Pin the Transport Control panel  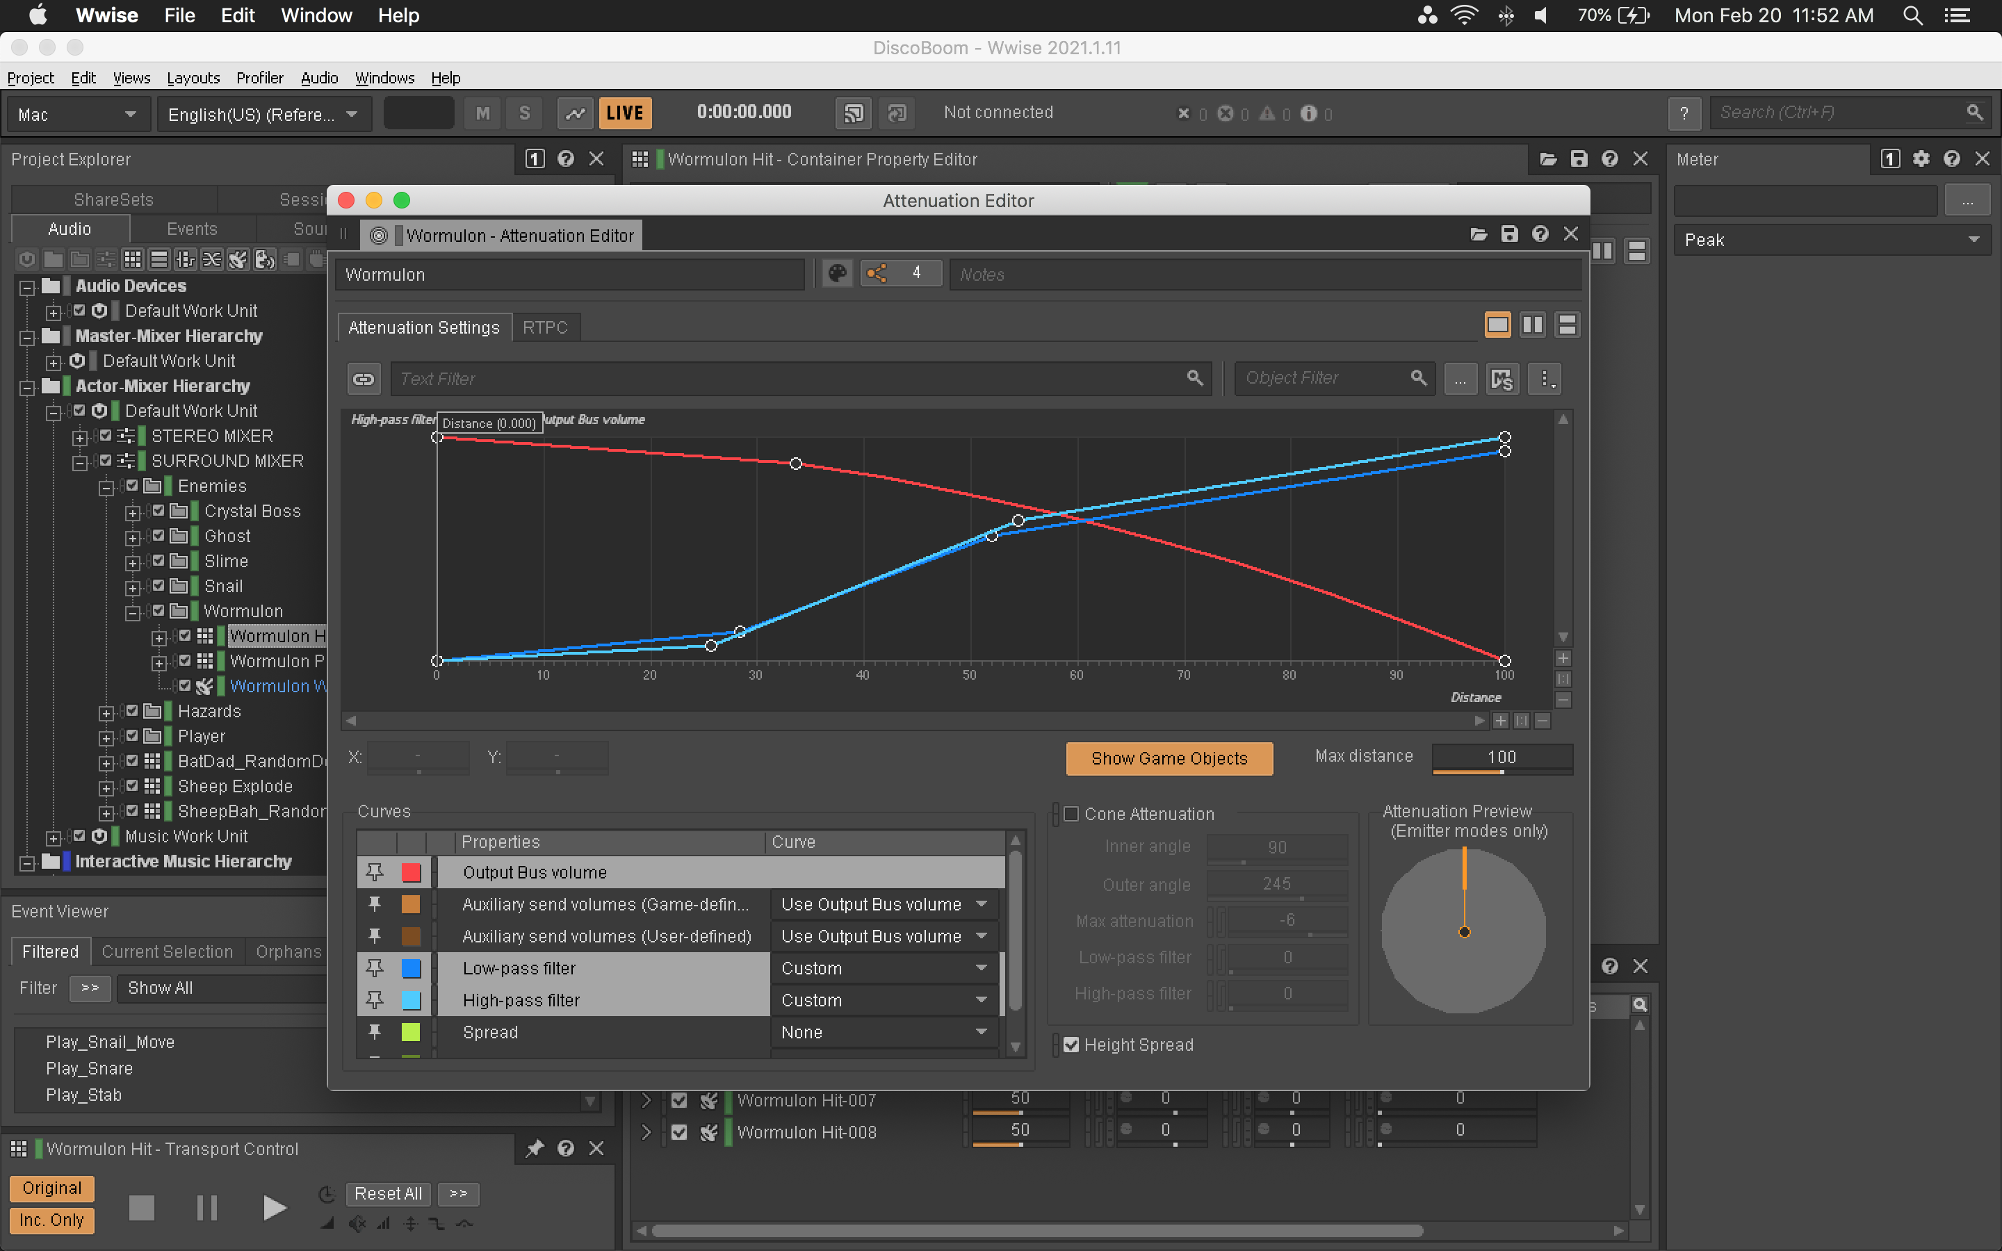[x=535, y=1148]
